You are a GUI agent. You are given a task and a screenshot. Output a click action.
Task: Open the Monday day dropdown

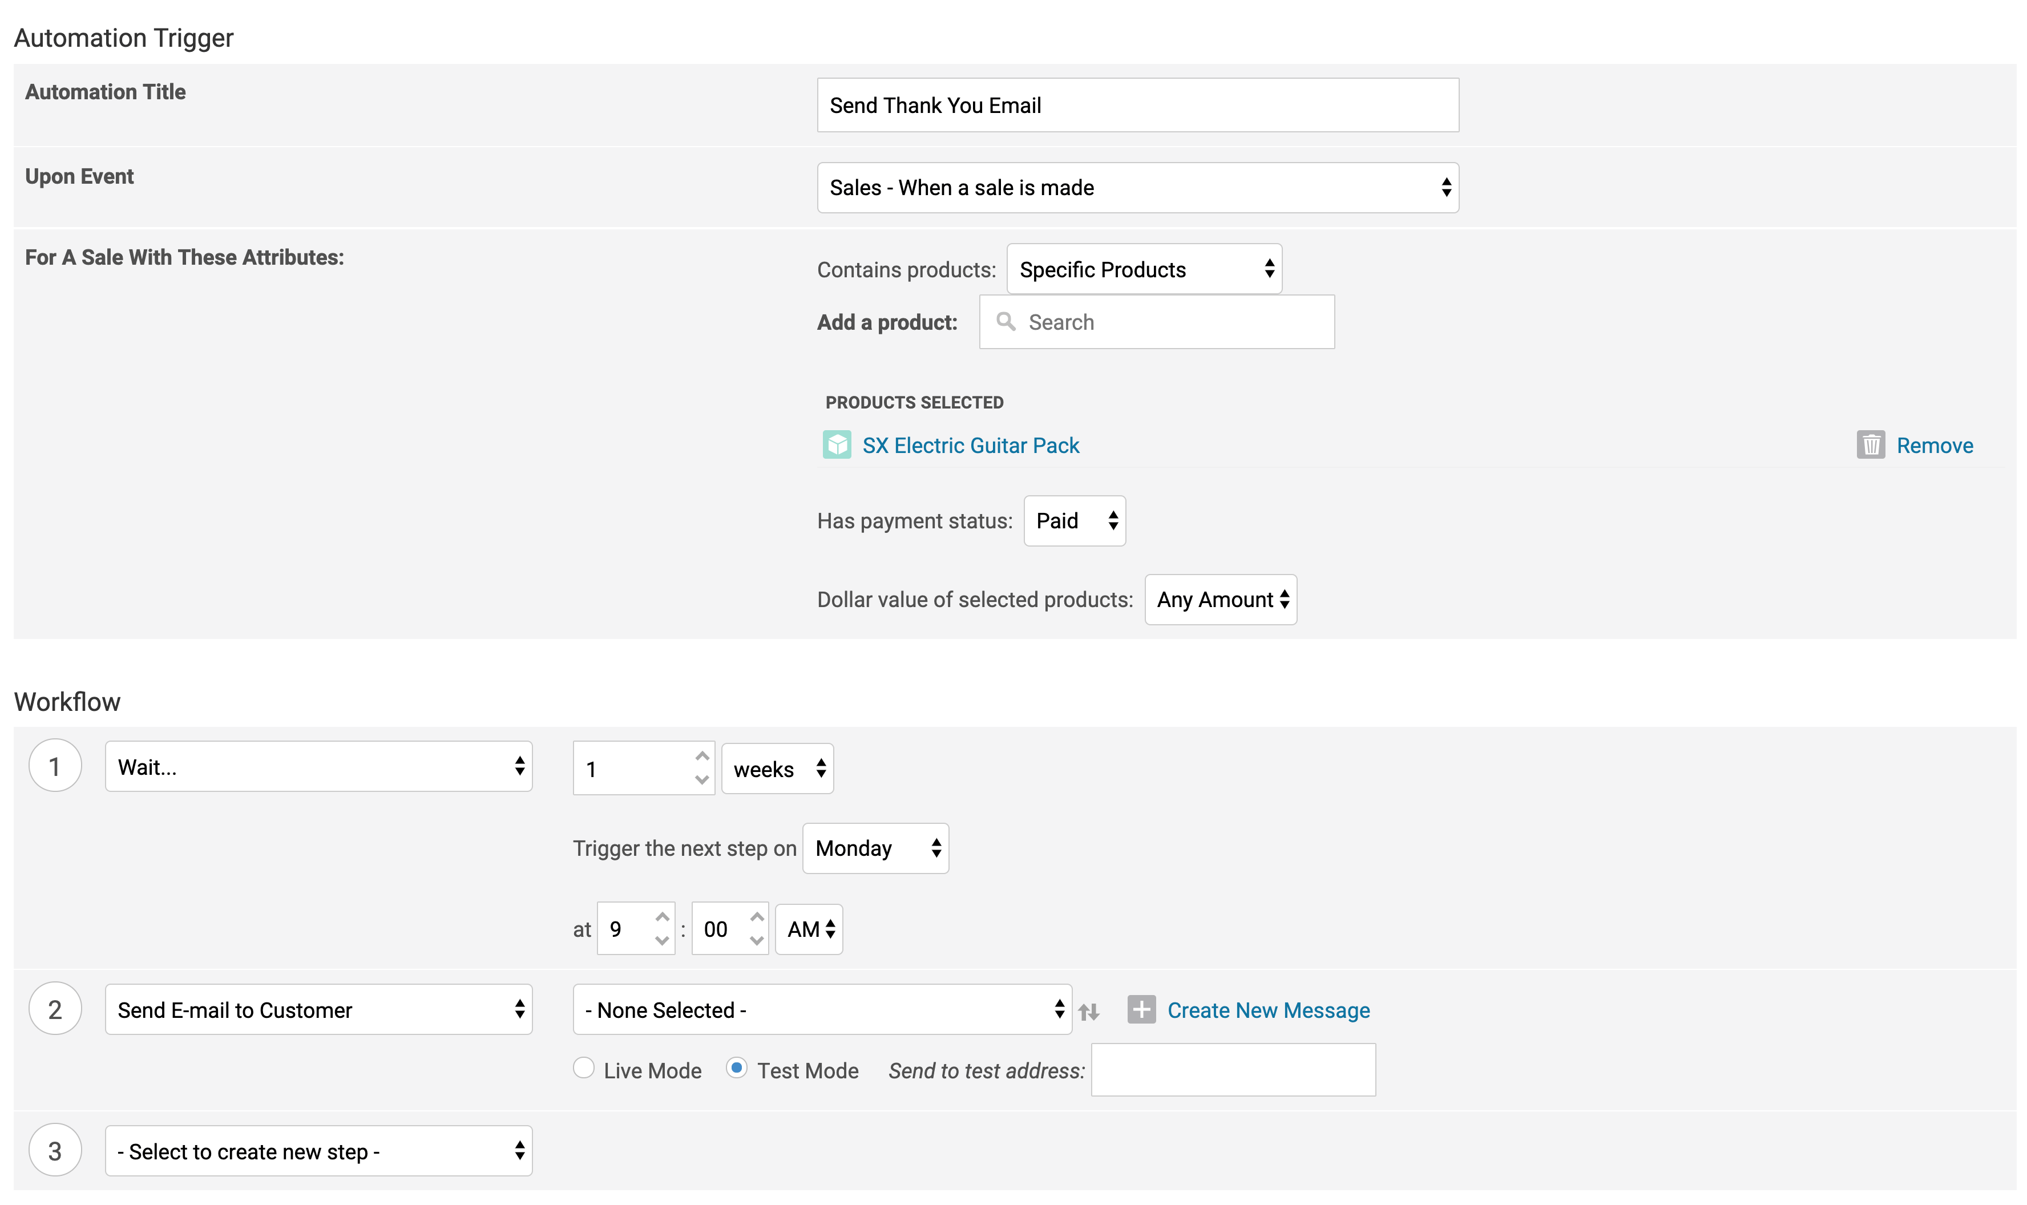875,848
